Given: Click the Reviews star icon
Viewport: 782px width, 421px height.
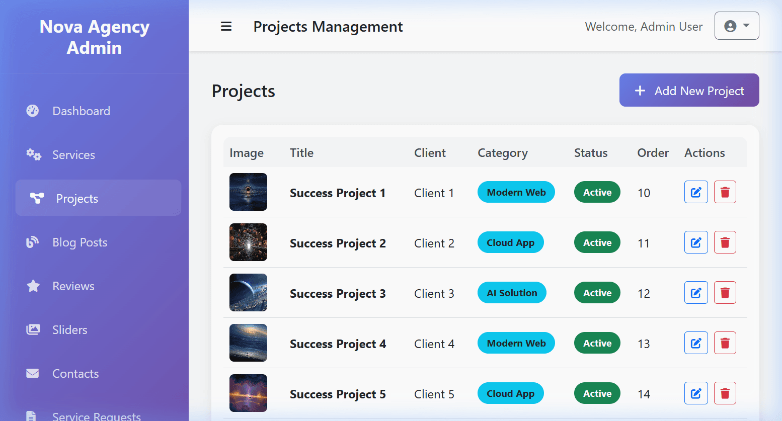Looking at the screenshot, I should coord(33,286).
